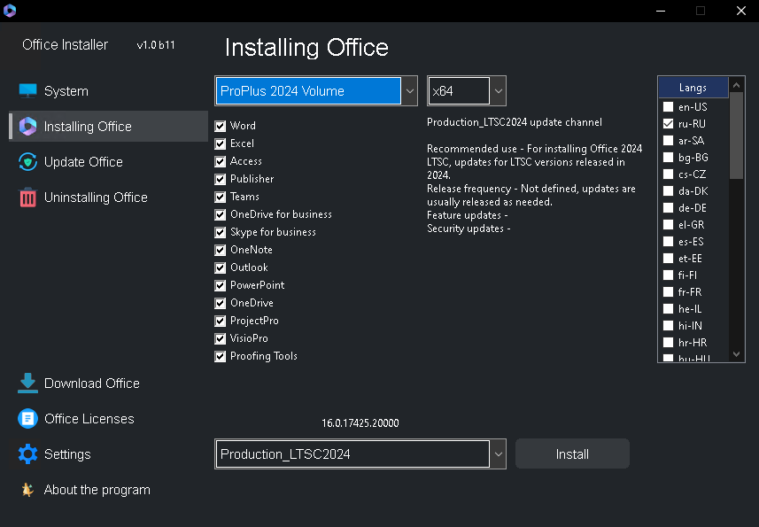759x527 pixels.
Task: Uncheck the ru-RU language
Action: pos(668,123)
